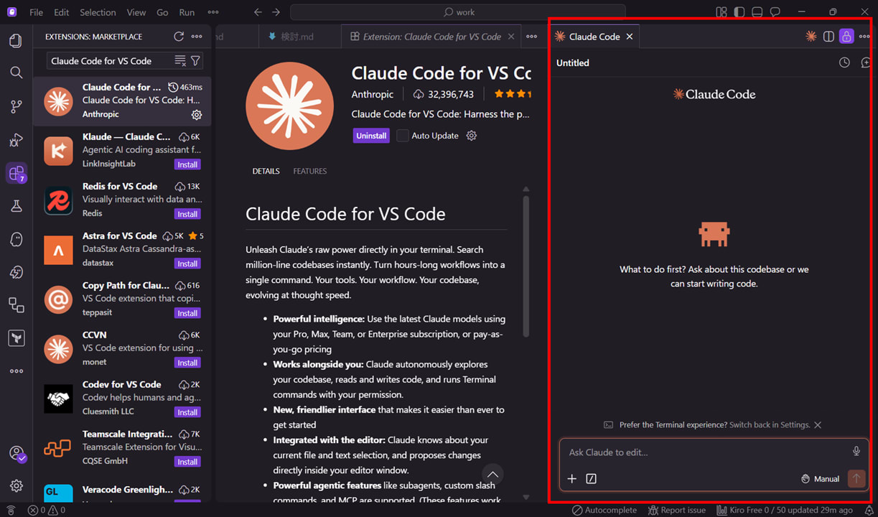878x517 pixels.
Task: Toggle primary side bar visibility
Action: tap(739, 12)
